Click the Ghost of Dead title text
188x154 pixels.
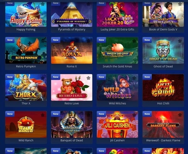[x=163, y=66]
